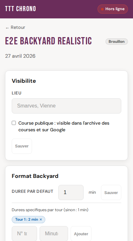Save default duration with Sauver button
Viewport: 133px width, 241px height.
(x=111, y=192)
